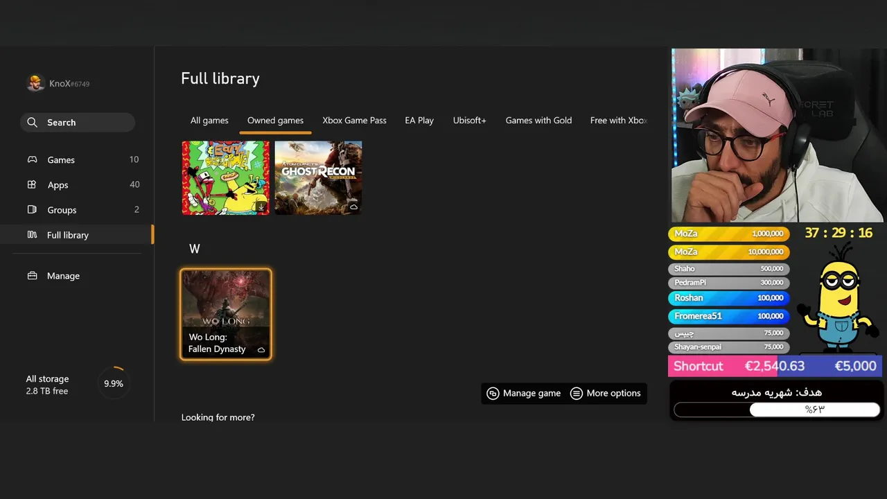This screenshot has height=499, width=887.
Task: Click the Looking for more? text
Action: pyautogui.click(x=218, y=417)
